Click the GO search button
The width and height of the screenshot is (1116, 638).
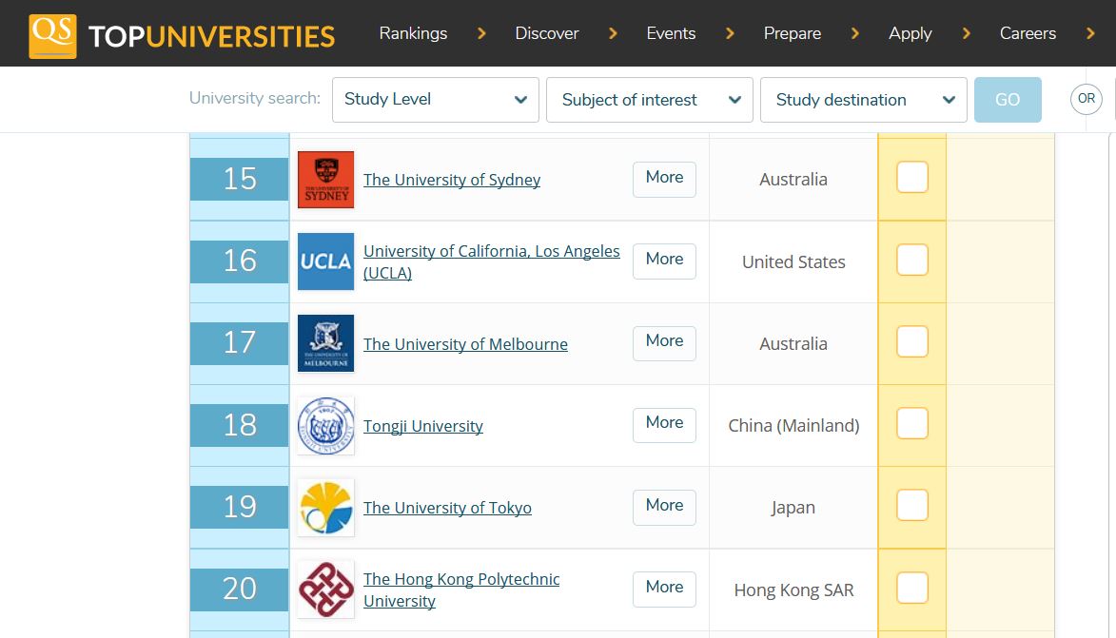click(1008, 99)
